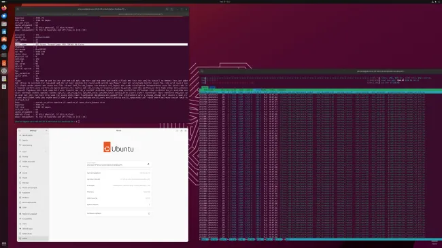Click the search icon in terminal header
The image size is (442, 248).
point(167,9)
